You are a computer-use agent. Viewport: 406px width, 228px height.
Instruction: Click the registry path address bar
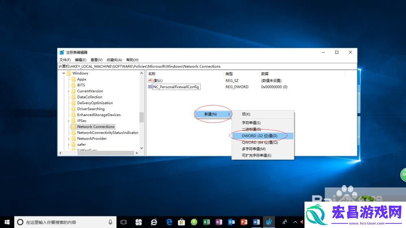(x=207, y=67)
